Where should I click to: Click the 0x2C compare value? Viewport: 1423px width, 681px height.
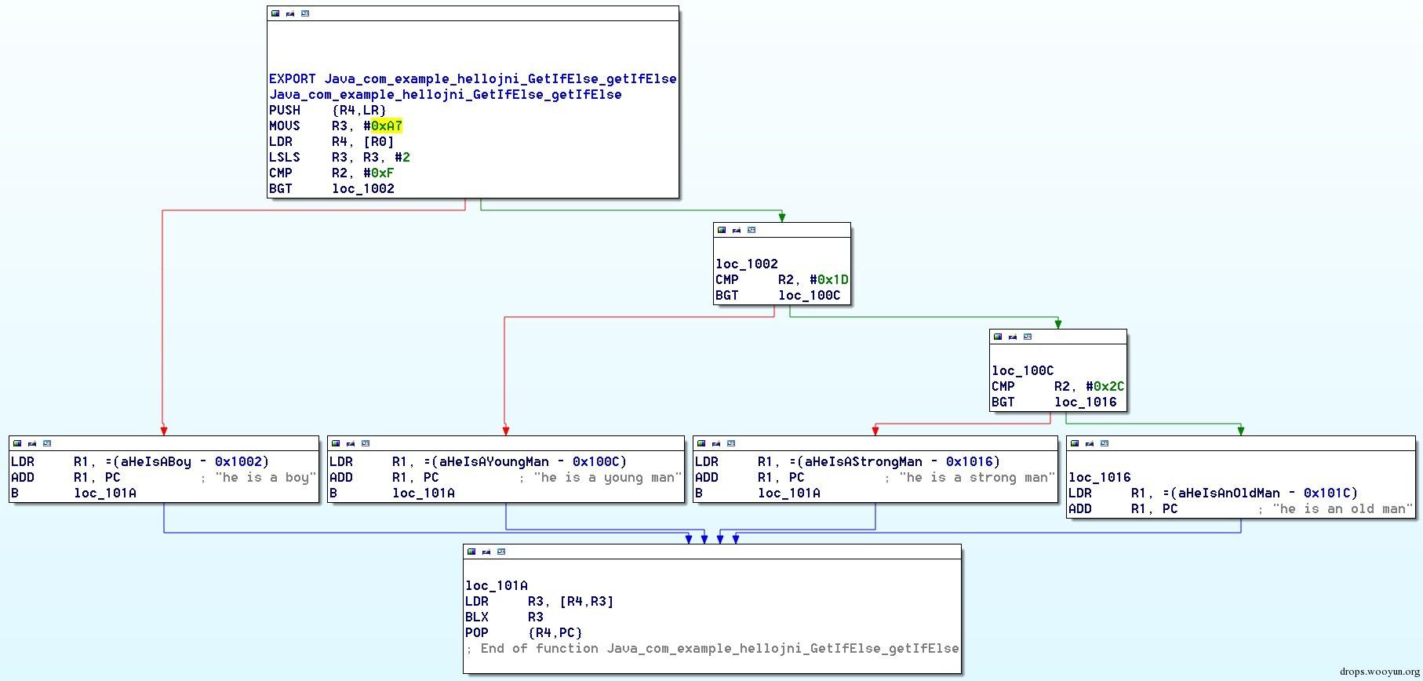pos(1109,386)
